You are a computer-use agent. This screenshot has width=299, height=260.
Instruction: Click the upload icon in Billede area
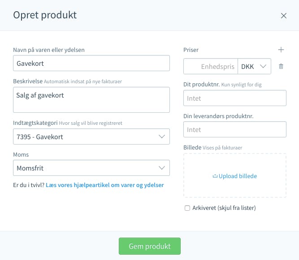click(215, 176)
